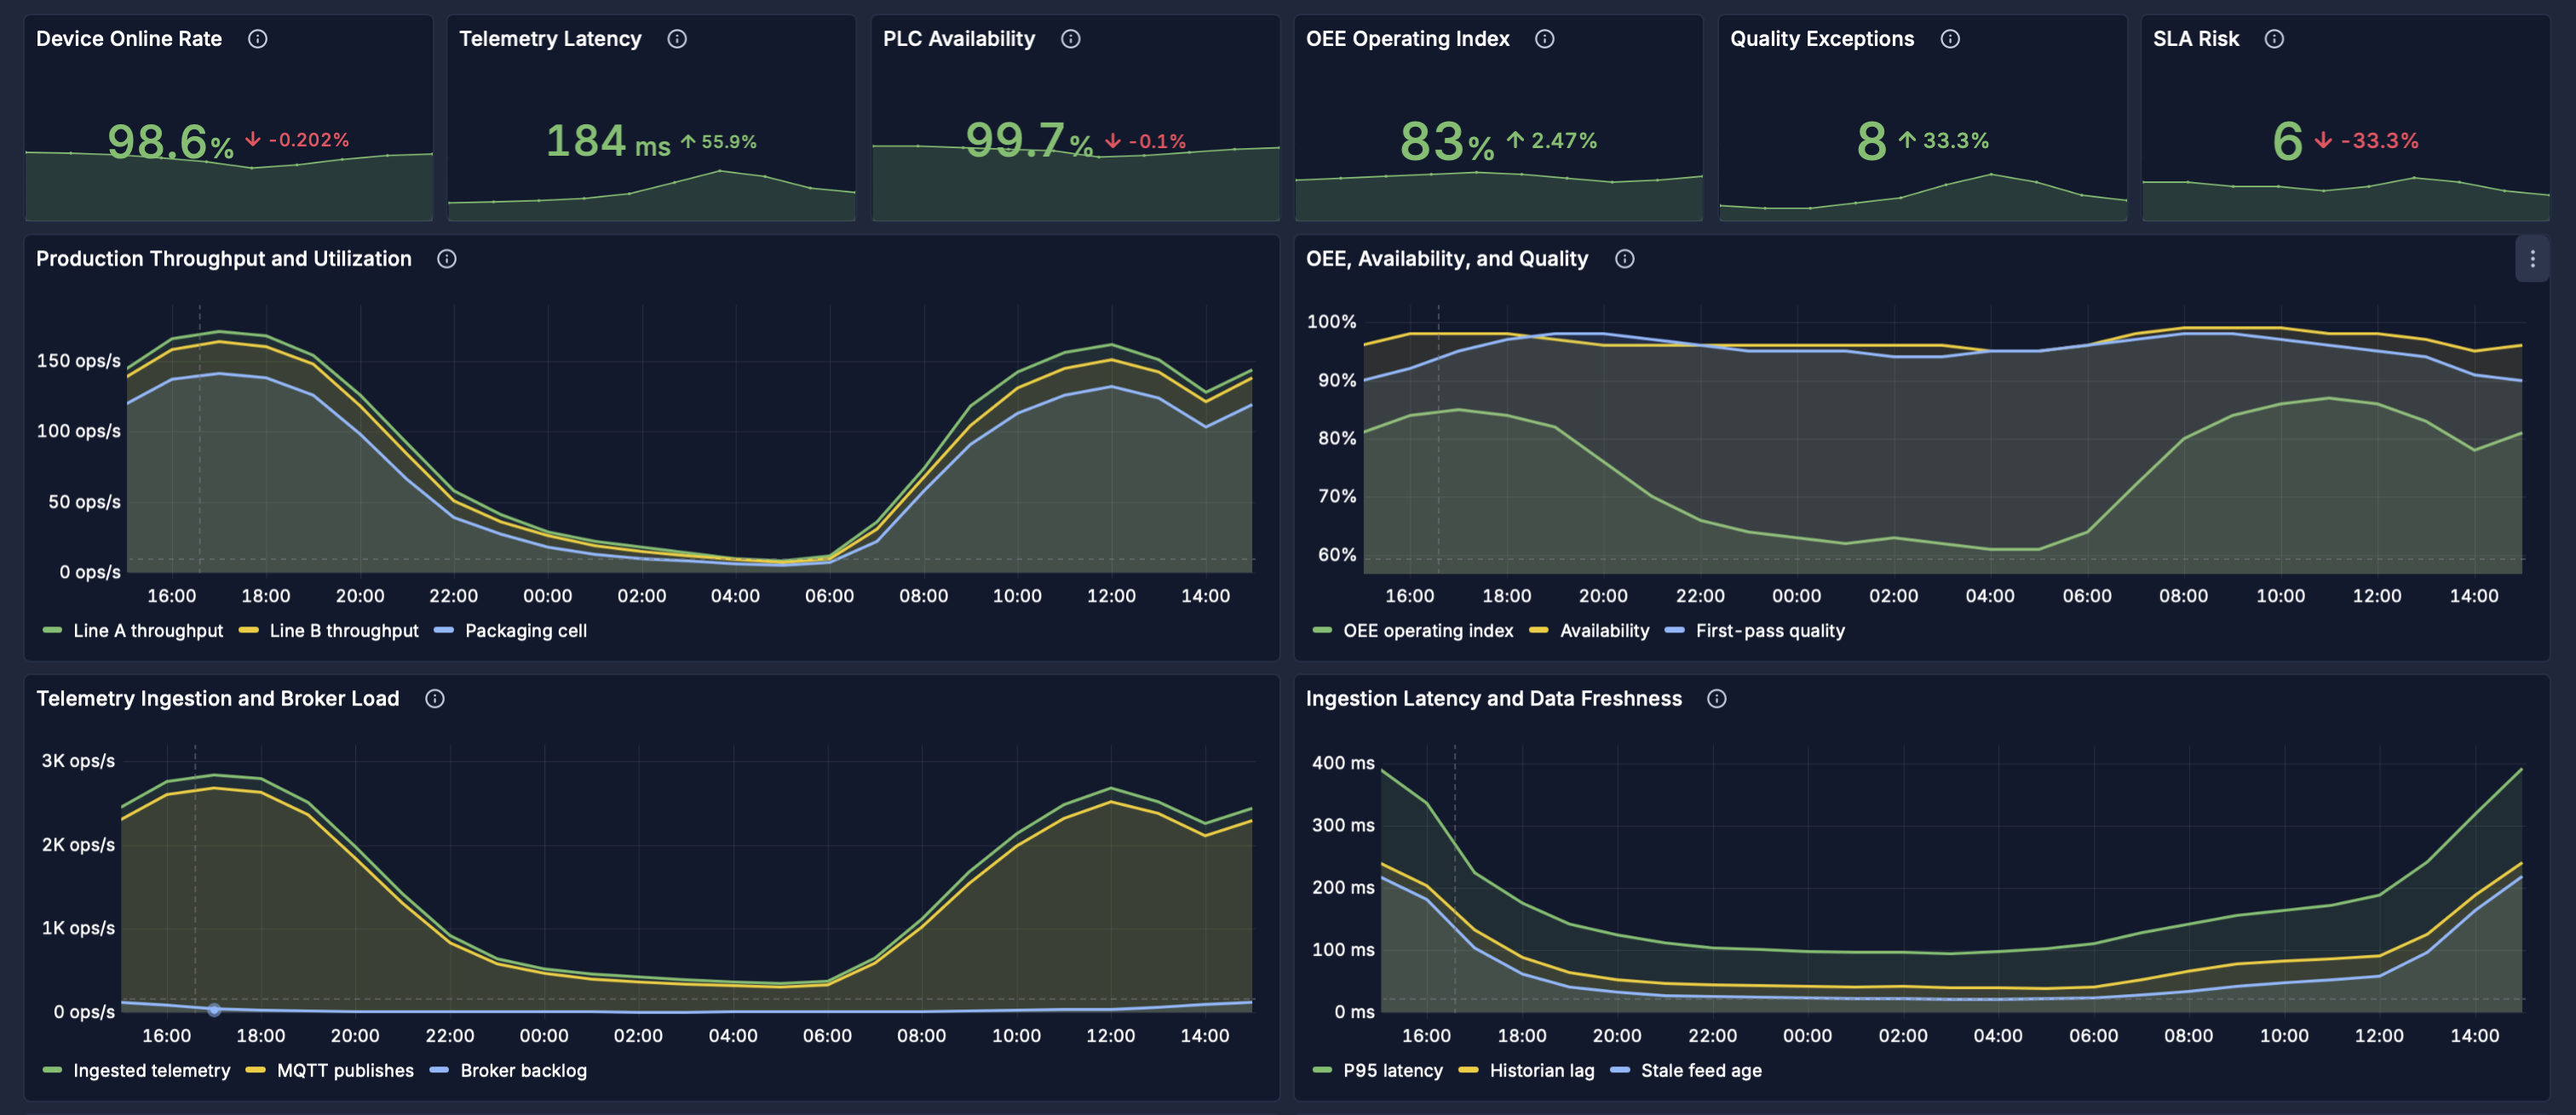The height and width of the screenshot is (1115, 2576).
Task: Click the 98.6% Device Online Rate value
Action: click(170, 141)
